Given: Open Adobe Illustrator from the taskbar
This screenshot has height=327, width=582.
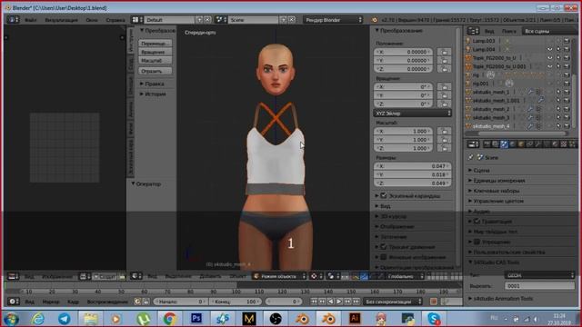Looking at the screenshot, I should tap(355, 319).
